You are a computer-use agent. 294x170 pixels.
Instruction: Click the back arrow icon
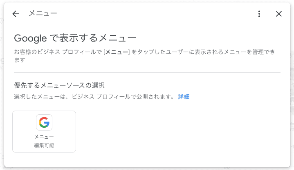coord(16,14)
